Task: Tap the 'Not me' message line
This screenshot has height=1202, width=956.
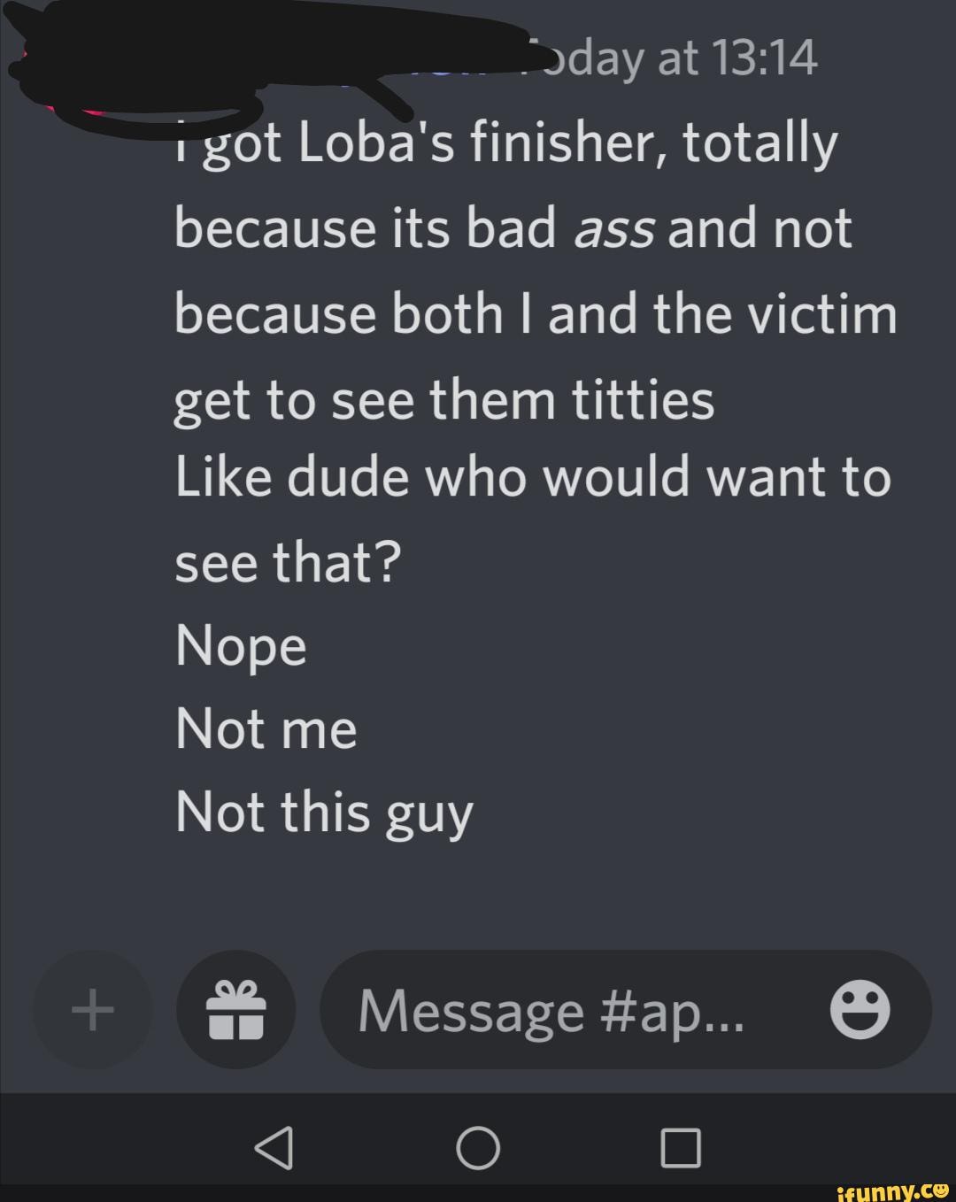Action: pyautogui.click(x=266, y=730)
